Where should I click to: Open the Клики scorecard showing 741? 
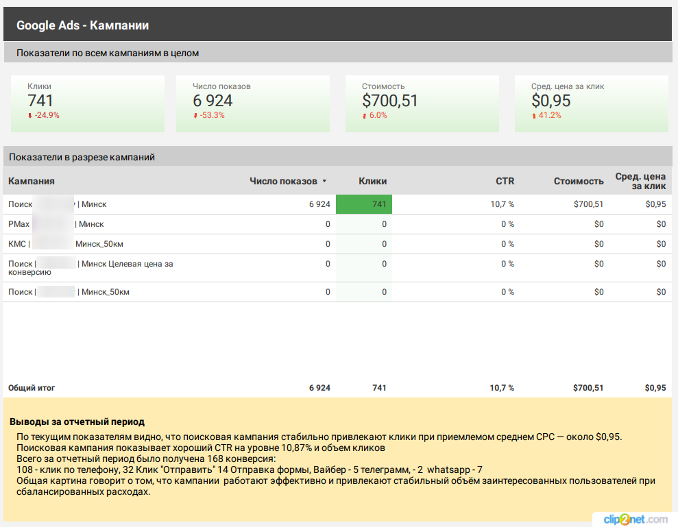tap(87, 103)
